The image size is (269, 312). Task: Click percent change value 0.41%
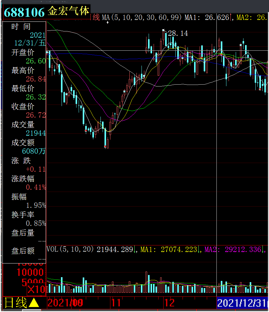[x=36, y=187]
